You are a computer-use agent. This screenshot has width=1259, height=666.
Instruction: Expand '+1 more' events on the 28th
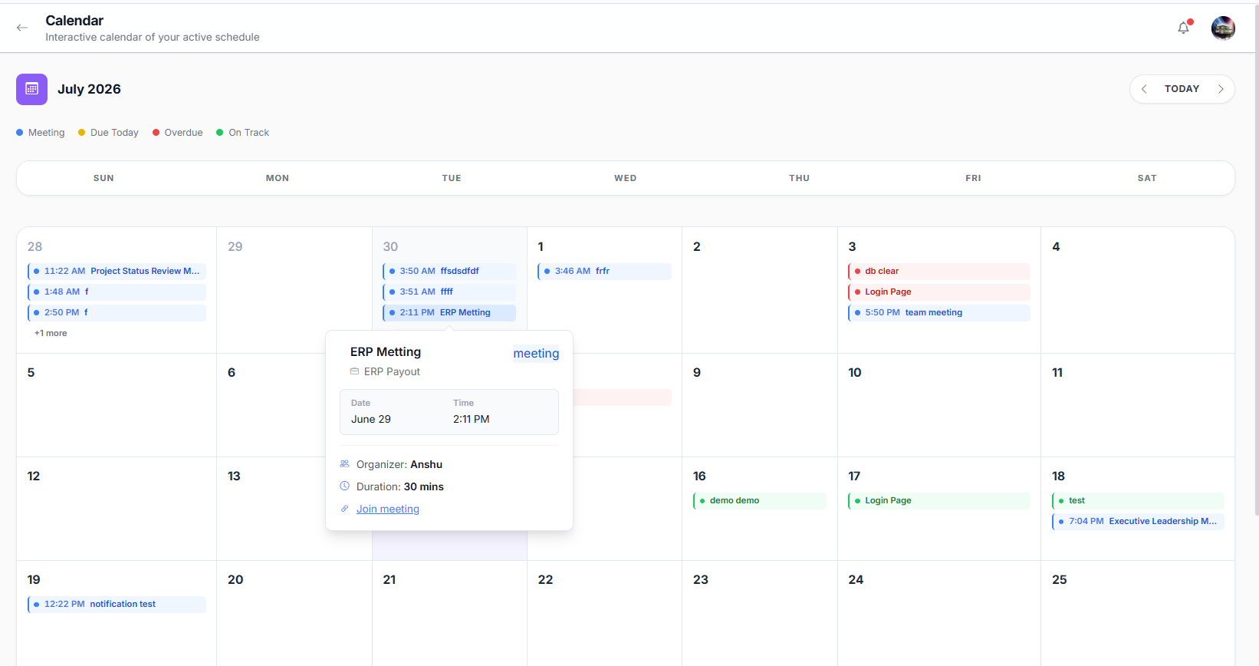click(x=51, y=333)
